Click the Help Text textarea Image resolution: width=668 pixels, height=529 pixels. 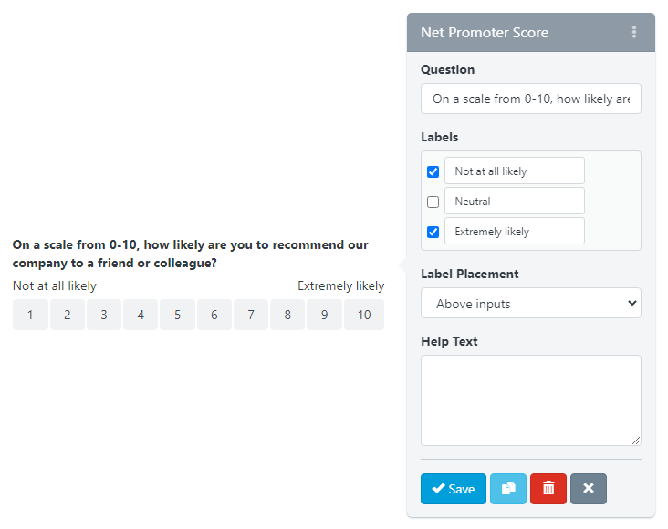(531, 400)
